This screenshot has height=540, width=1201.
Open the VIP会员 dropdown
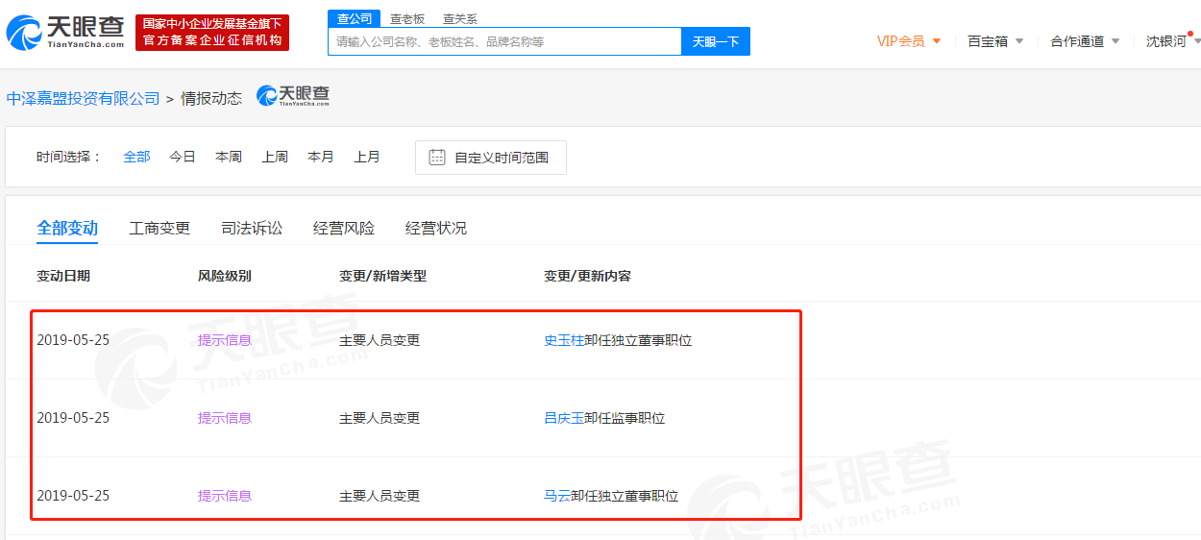(x=909, y=41)
